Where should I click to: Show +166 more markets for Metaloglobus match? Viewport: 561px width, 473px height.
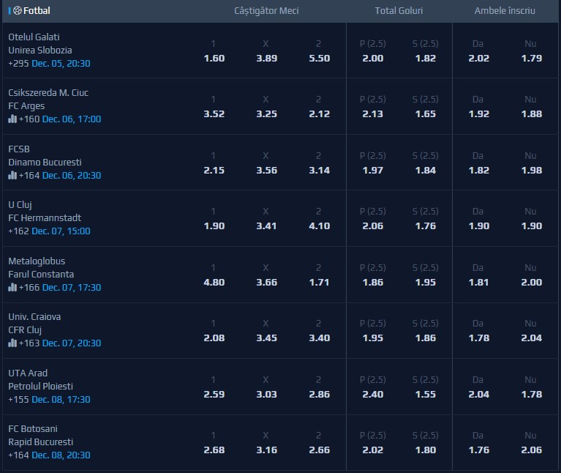coord(29,287)
